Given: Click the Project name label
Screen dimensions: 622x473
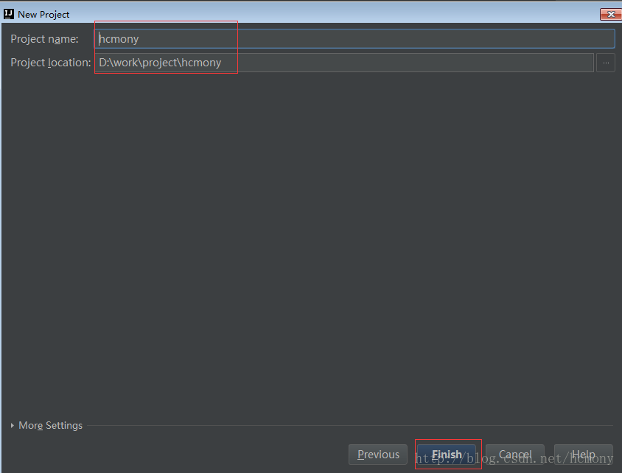Looking at the screenshot, I should pos(44,39).
